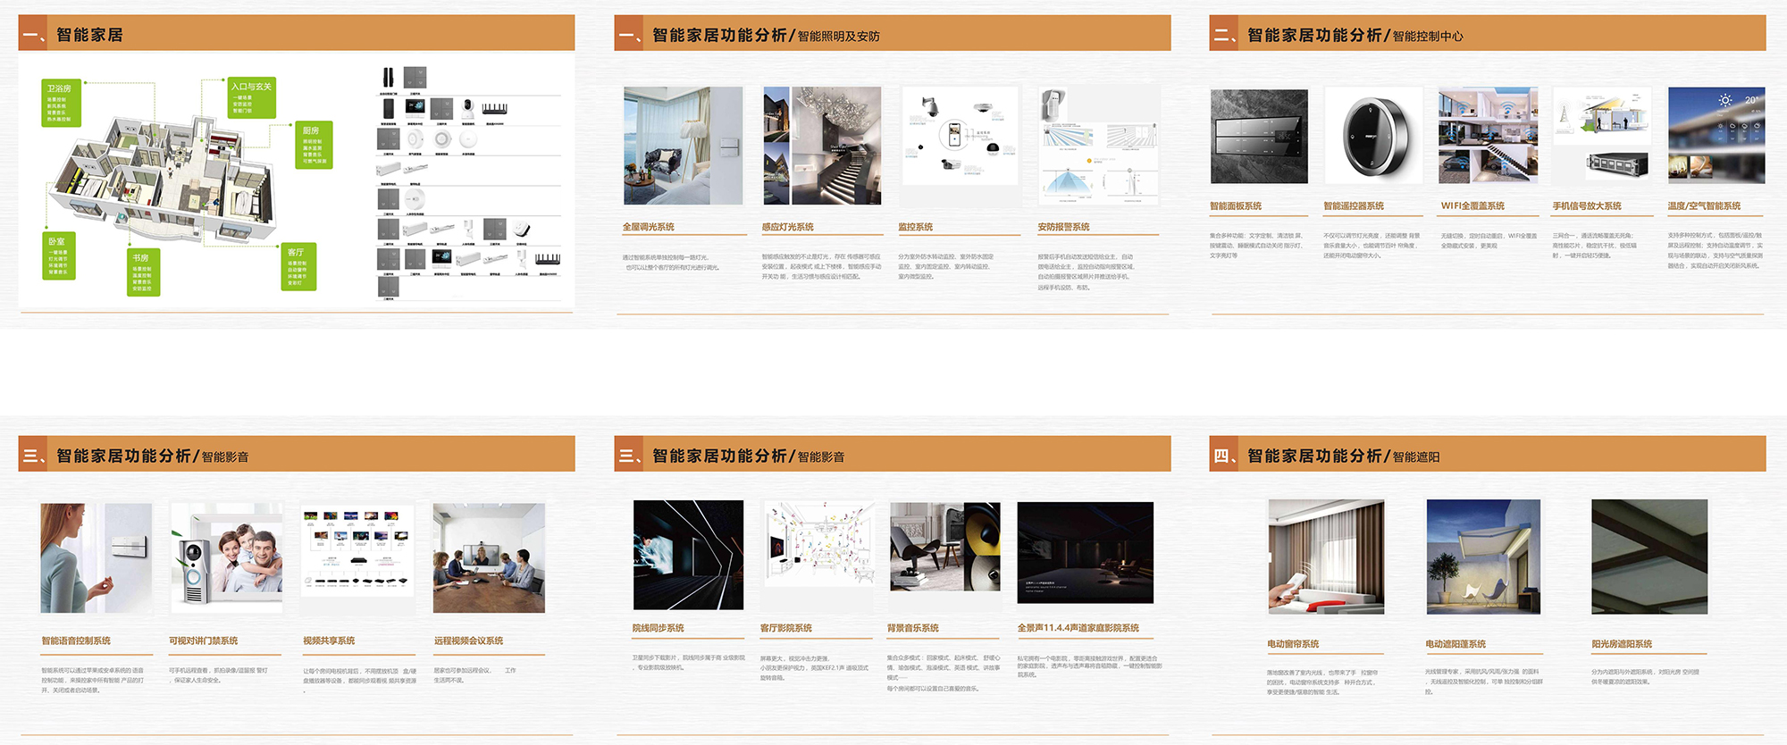Screen dimensions: 1787x745
Task: Click the green 卫浴房 label box
Action: (x=61, y=103)
